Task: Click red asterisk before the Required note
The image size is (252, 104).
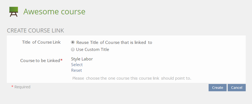Action: [12, 87]
